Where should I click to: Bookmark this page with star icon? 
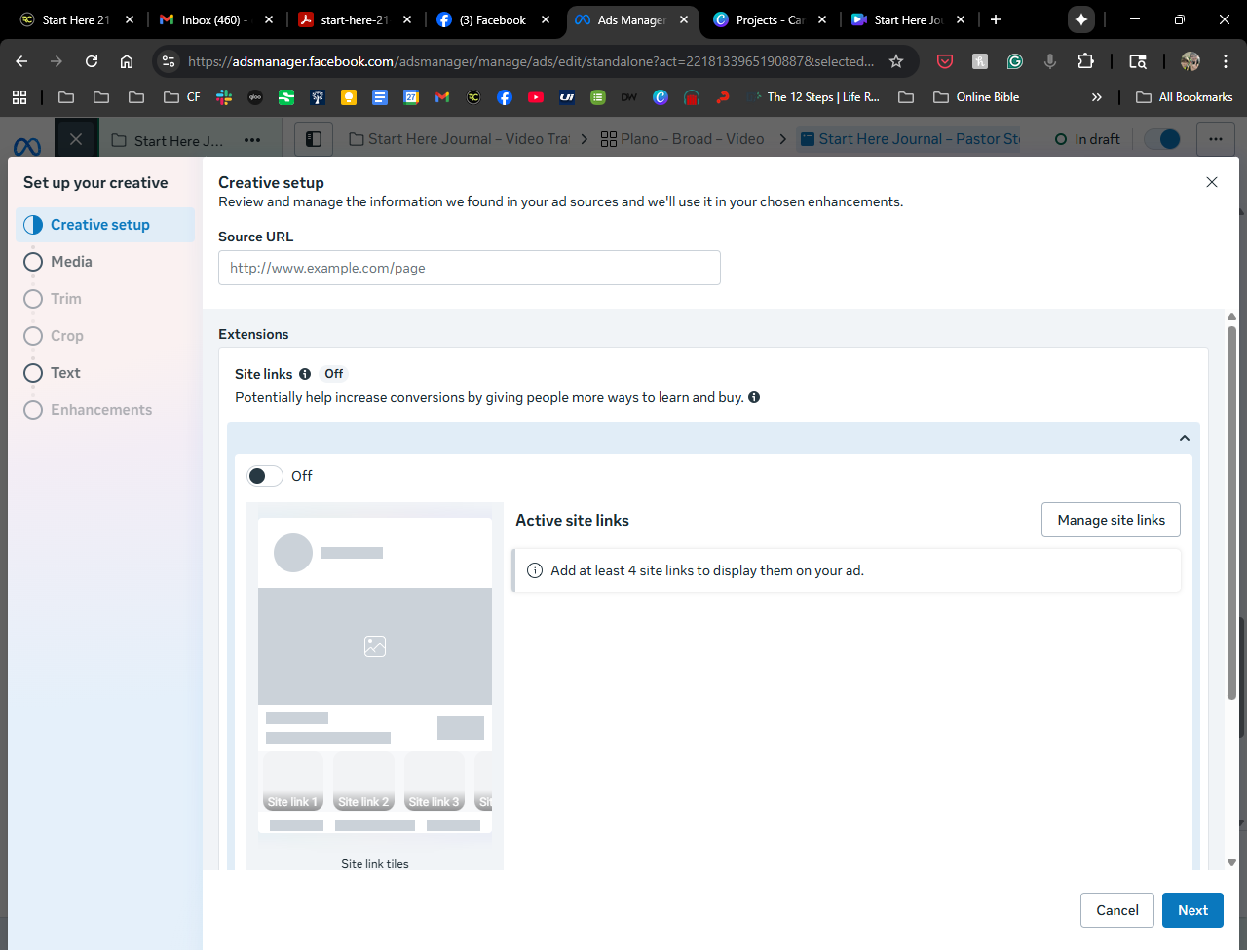coord(896,61)
